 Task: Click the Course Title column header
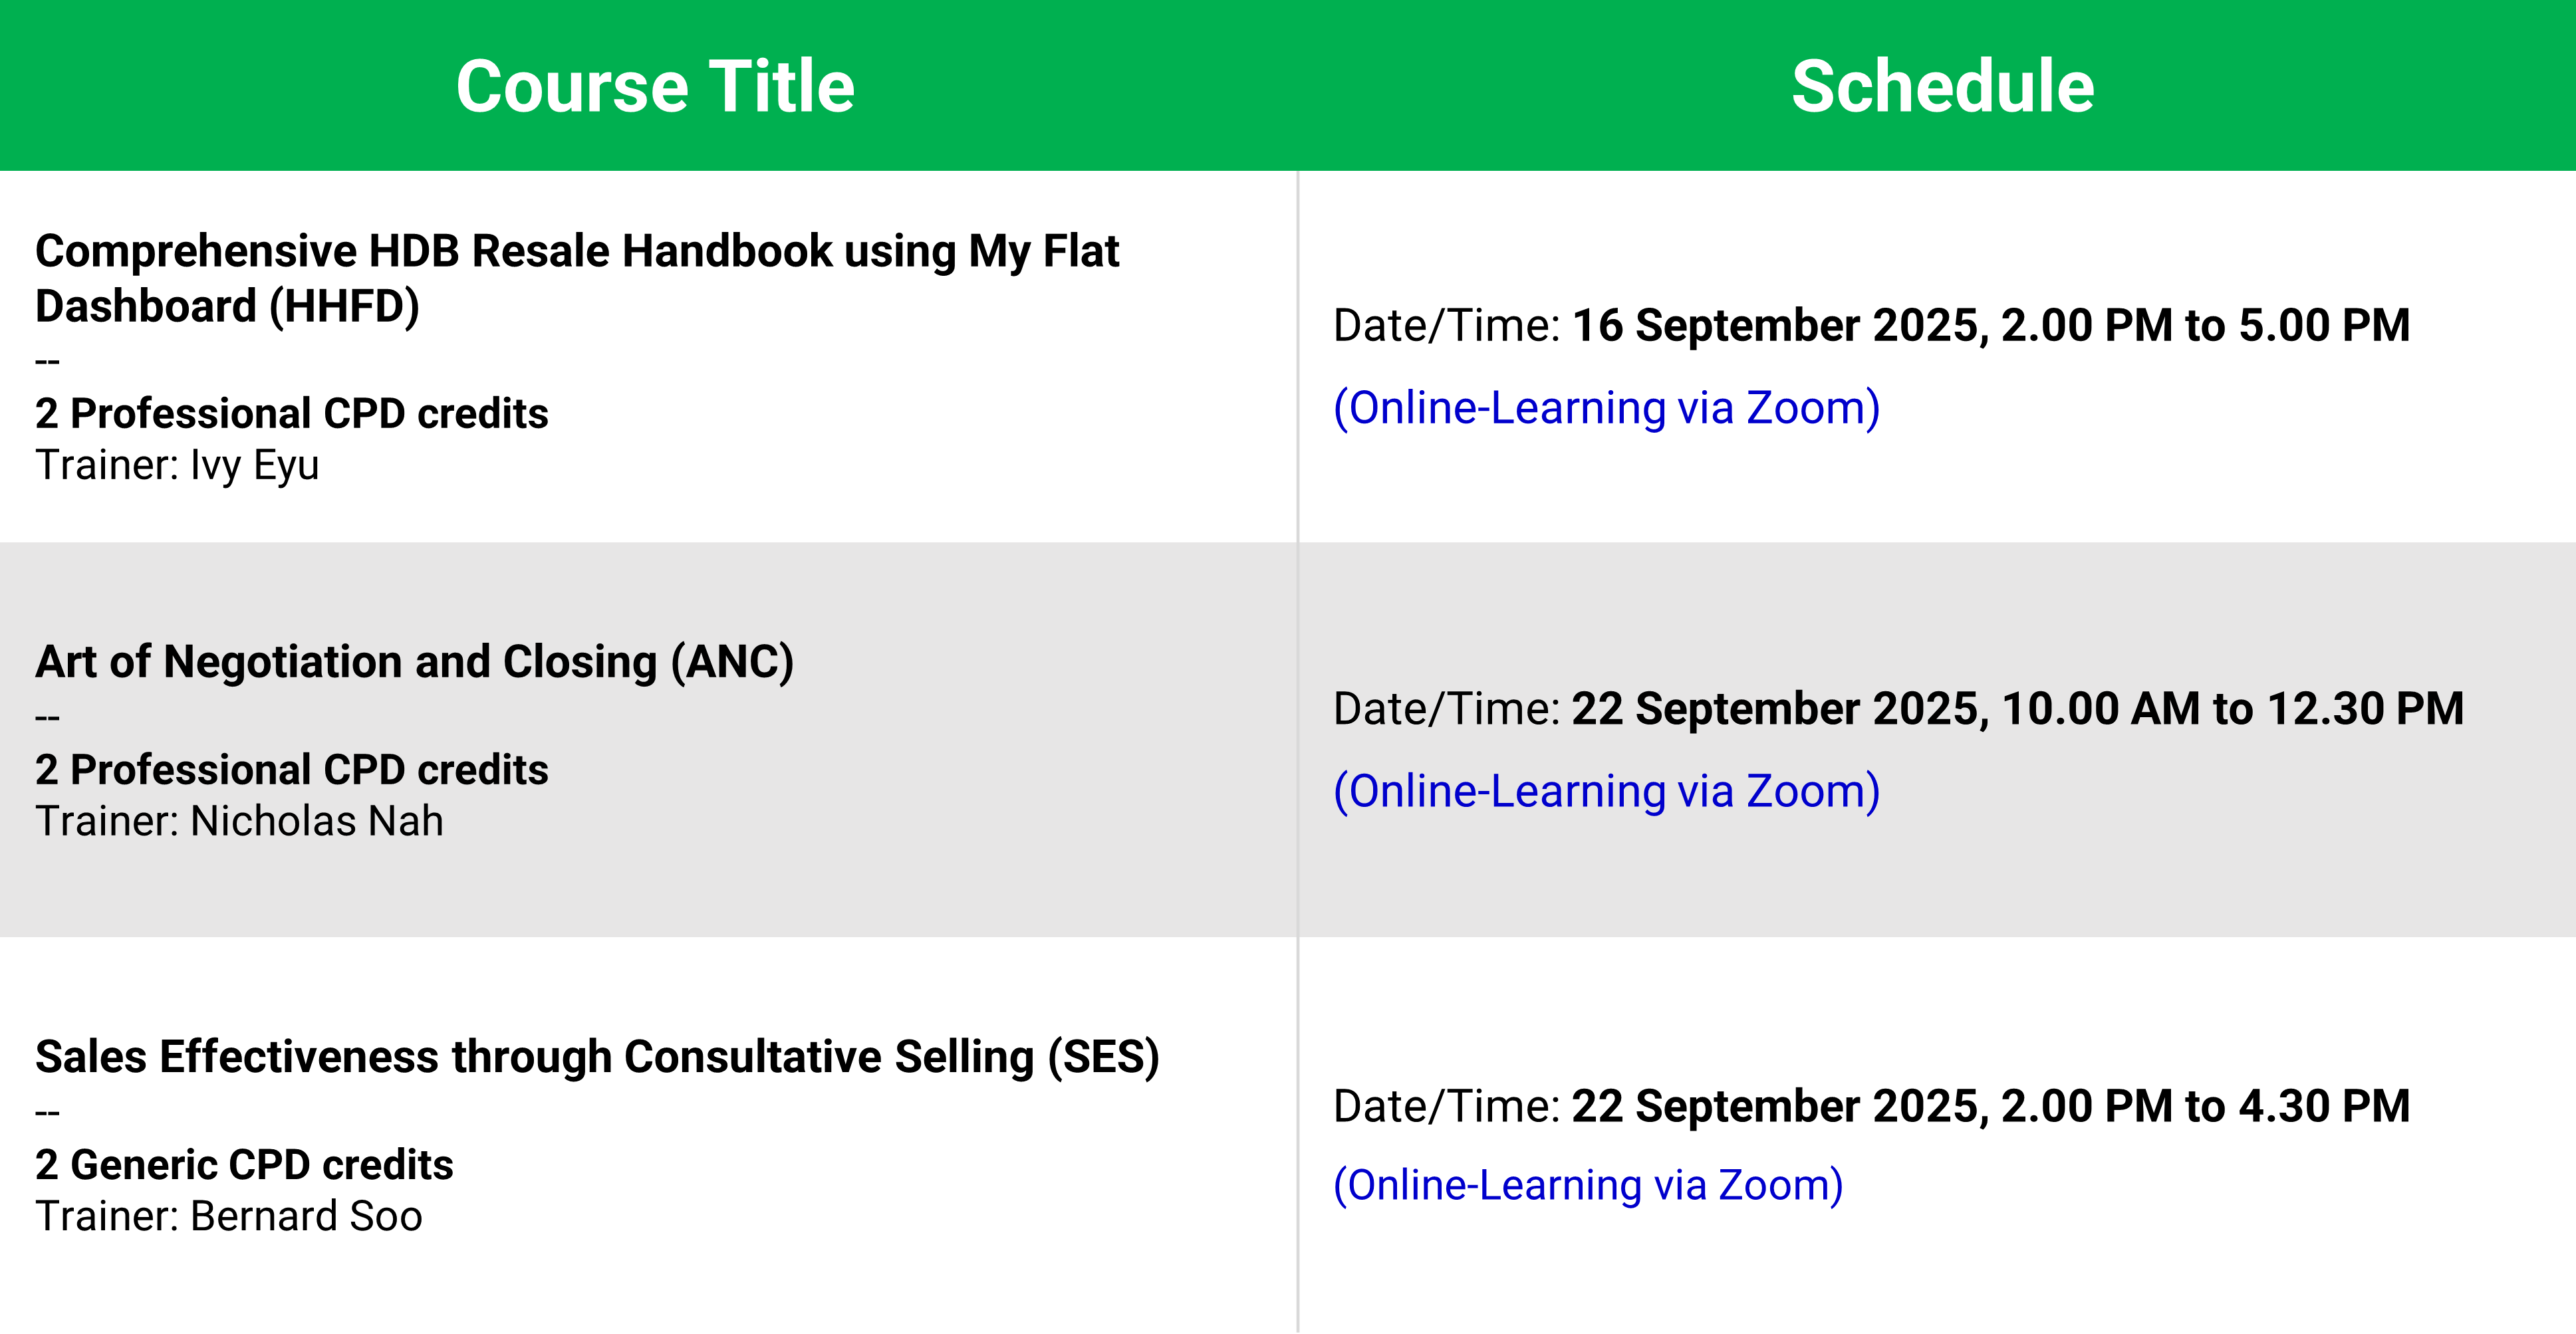[655, 87]
